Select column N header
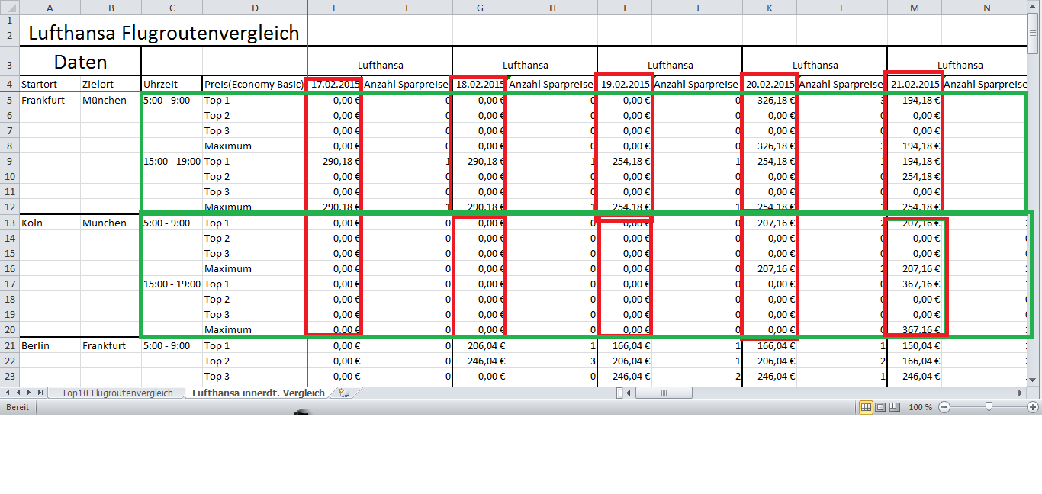Viewport: 1042px width, 494px height. tap(987, 7)
